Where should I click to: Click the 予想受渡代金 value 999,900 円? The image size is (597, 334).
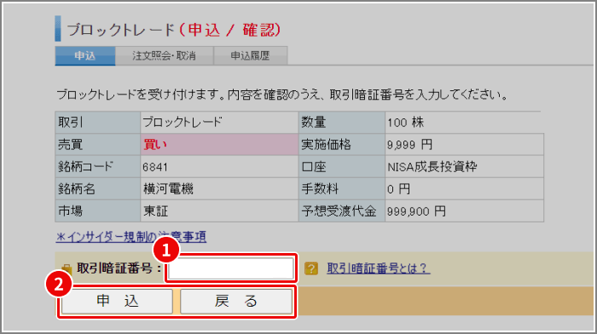[416, 211]
